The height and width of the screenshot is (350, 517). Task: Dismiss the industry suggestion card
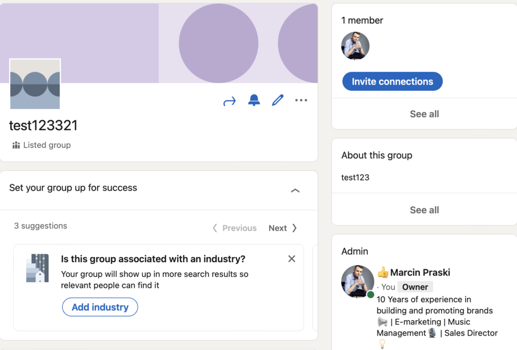tap(291, 259)
